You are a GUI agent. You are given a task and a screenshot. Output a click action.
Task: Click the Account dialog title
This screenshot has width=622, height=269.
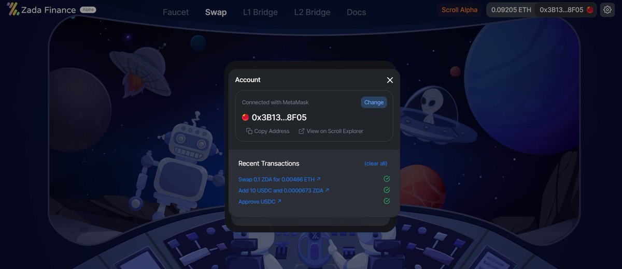click(x=248, y=80)
